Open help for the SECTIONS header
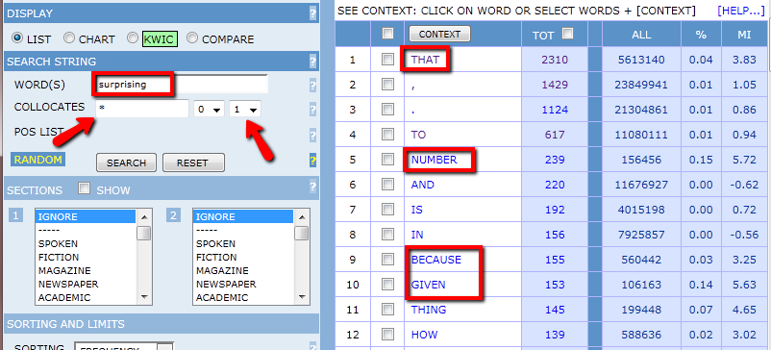771x350 pixels. pos(313,187)
